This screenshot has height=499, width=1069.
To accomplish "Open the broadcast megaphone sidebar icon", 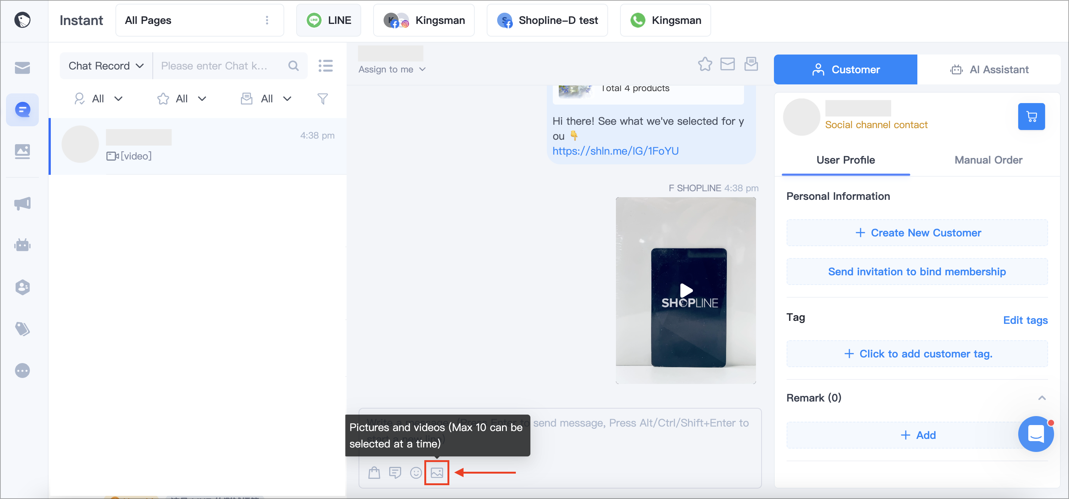I will coord(22,204).
